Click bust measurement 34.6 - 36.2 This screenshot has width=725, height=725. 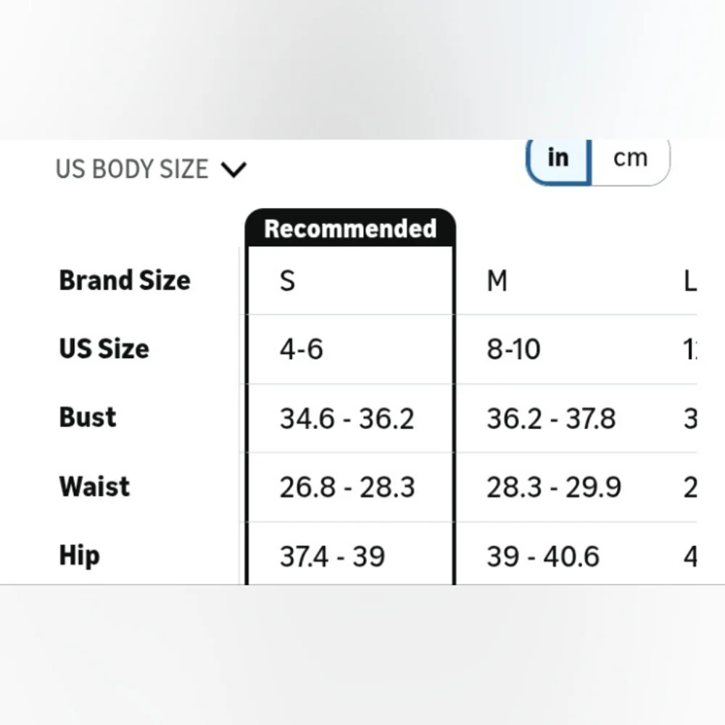tap(347, 418)
